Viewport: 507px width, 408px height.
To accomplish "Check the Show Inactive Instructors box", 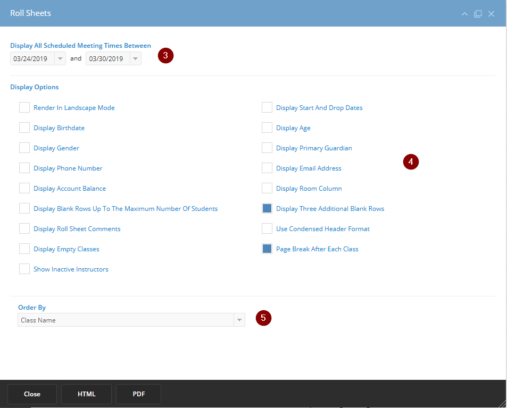I will pyautogui.click(x=24, y=269).
